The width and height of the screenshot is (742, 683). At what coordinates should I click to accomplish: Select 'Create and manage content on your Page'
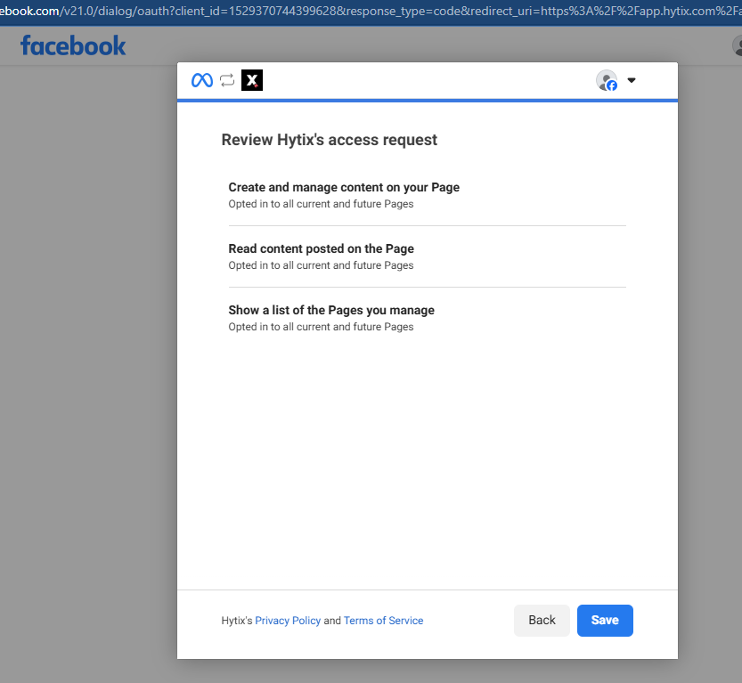point(344,187)
